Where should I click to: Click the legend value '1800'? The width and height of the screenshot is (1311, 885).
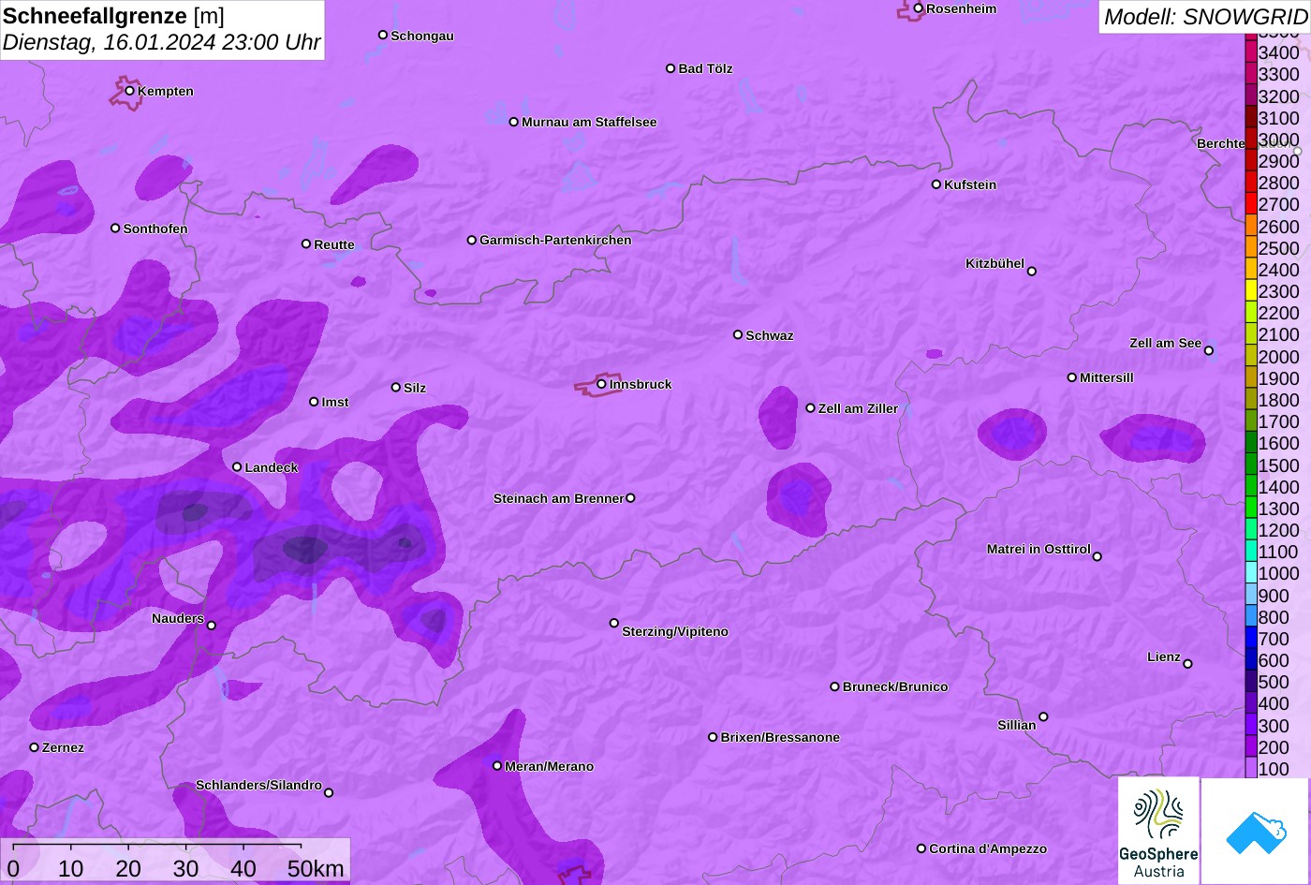[x=1278, y=400]
